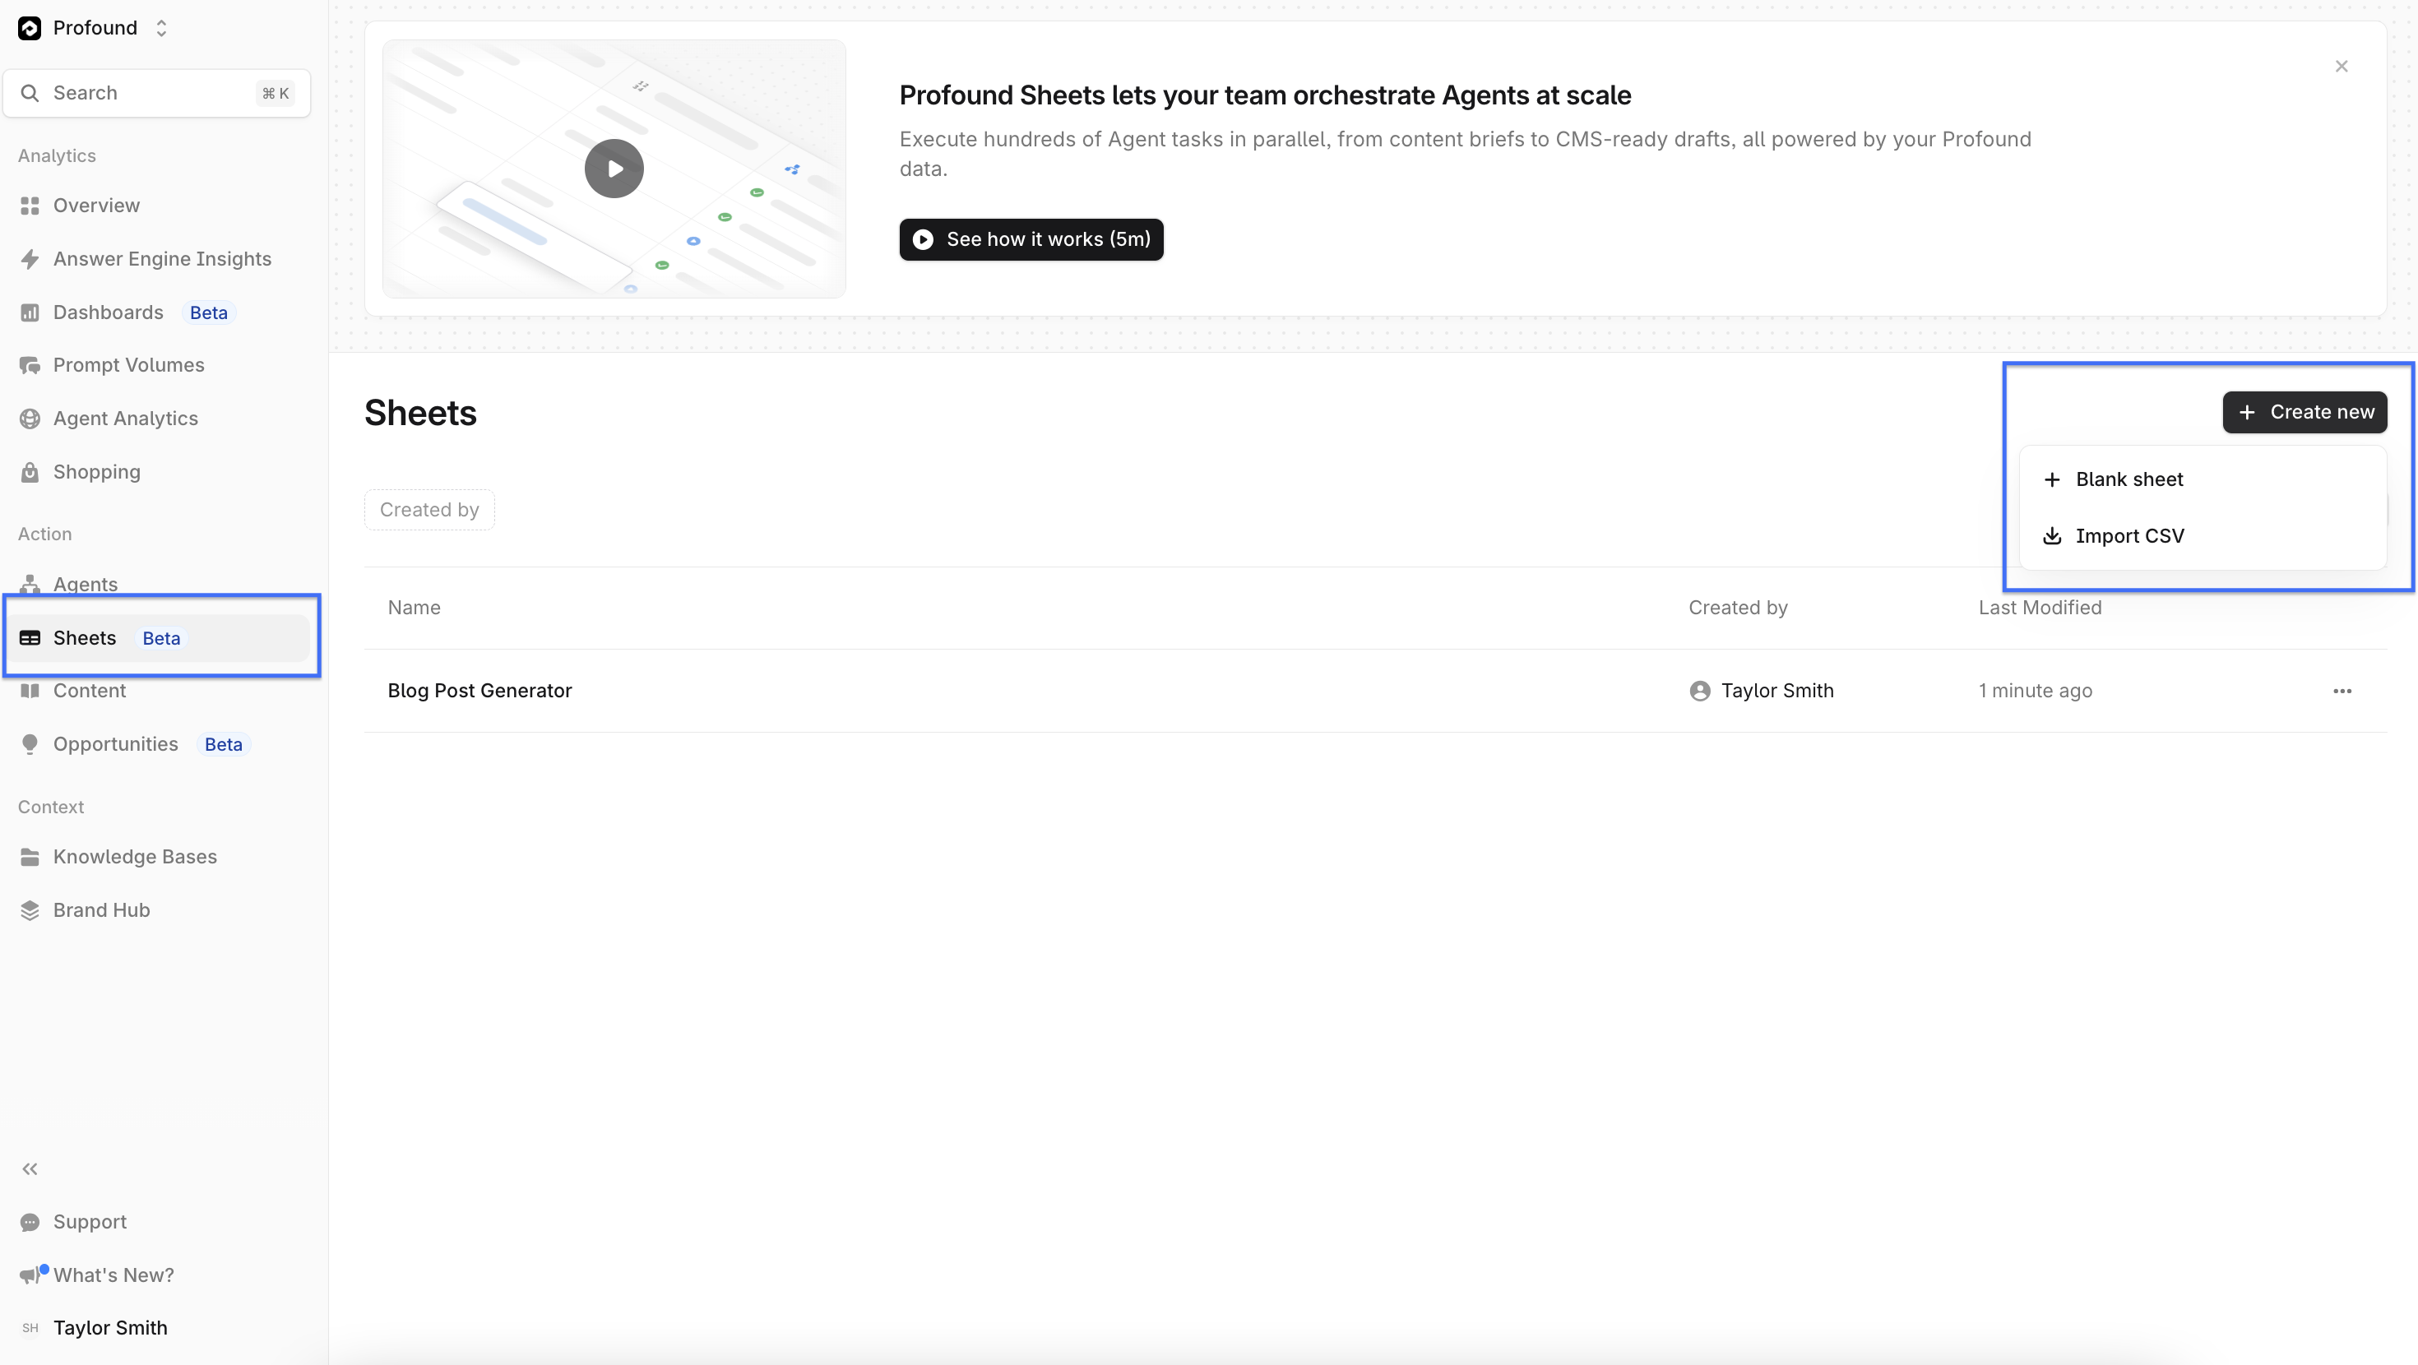This screenshot has width=2418, height=1365.
Task: Click the download icon beside Import CSV
Action: point(2052,536)
